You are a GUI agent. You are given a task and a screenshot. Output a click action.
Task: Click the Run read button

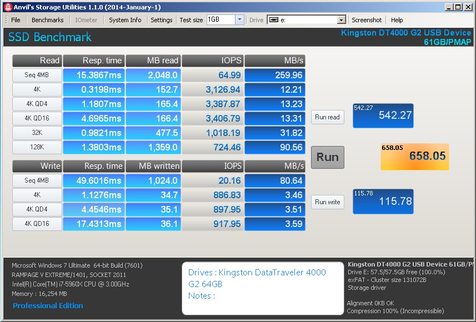tap(327, 117)
